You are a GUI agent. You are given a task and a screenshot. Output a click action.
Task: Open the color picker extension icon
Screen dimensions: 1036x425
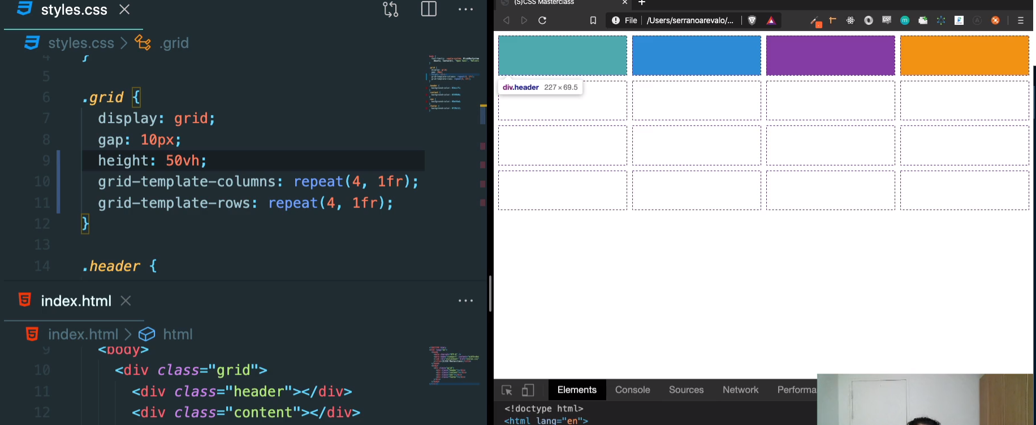[815, 21]
